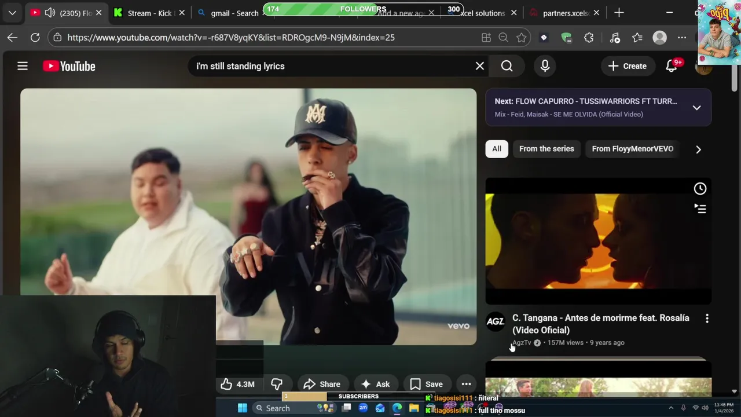
Task: Expand the Next up mix playlist panel
Action: pyautogui.click(x=697, y=108)
